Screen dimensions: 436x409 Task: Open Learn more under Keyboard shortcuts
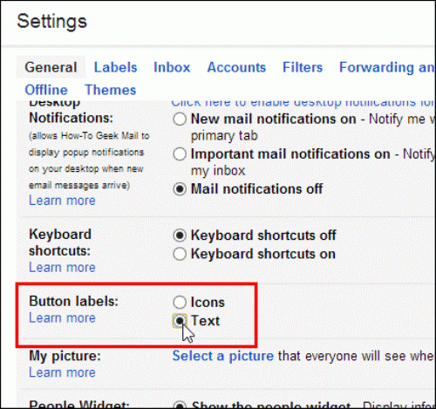[x=62, y=268]
